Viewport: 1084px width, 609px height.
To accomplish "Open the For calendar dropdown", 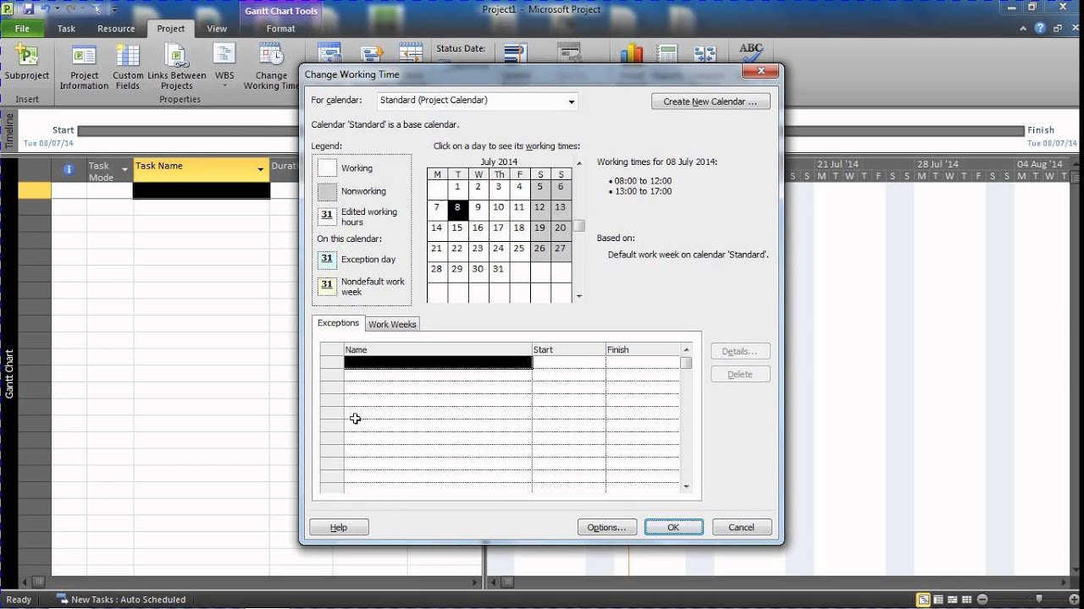I will (572, 101).
